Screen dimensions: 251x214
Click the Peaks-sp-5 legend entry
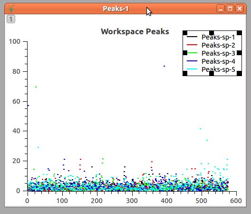pos(218,69)
